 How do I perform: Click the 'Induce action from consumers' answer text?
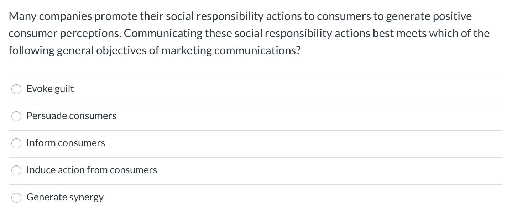pos(92,170)
